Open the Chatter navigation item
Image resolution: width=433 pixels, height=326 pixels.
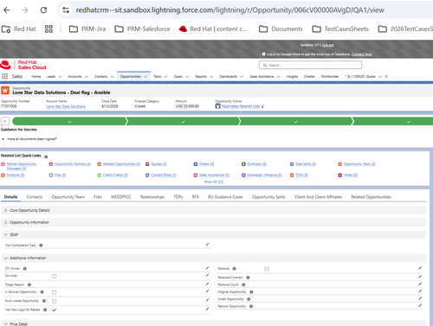[x=309, y=76]
